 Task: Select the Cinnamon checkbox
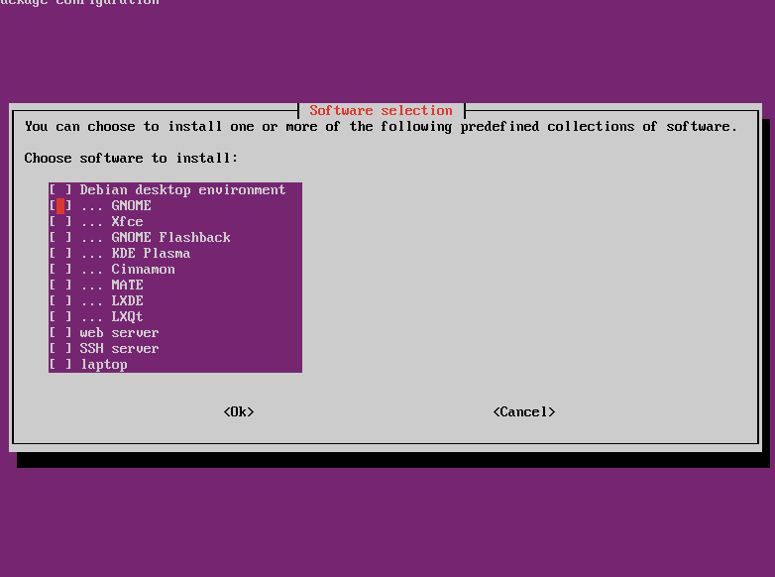60,269
